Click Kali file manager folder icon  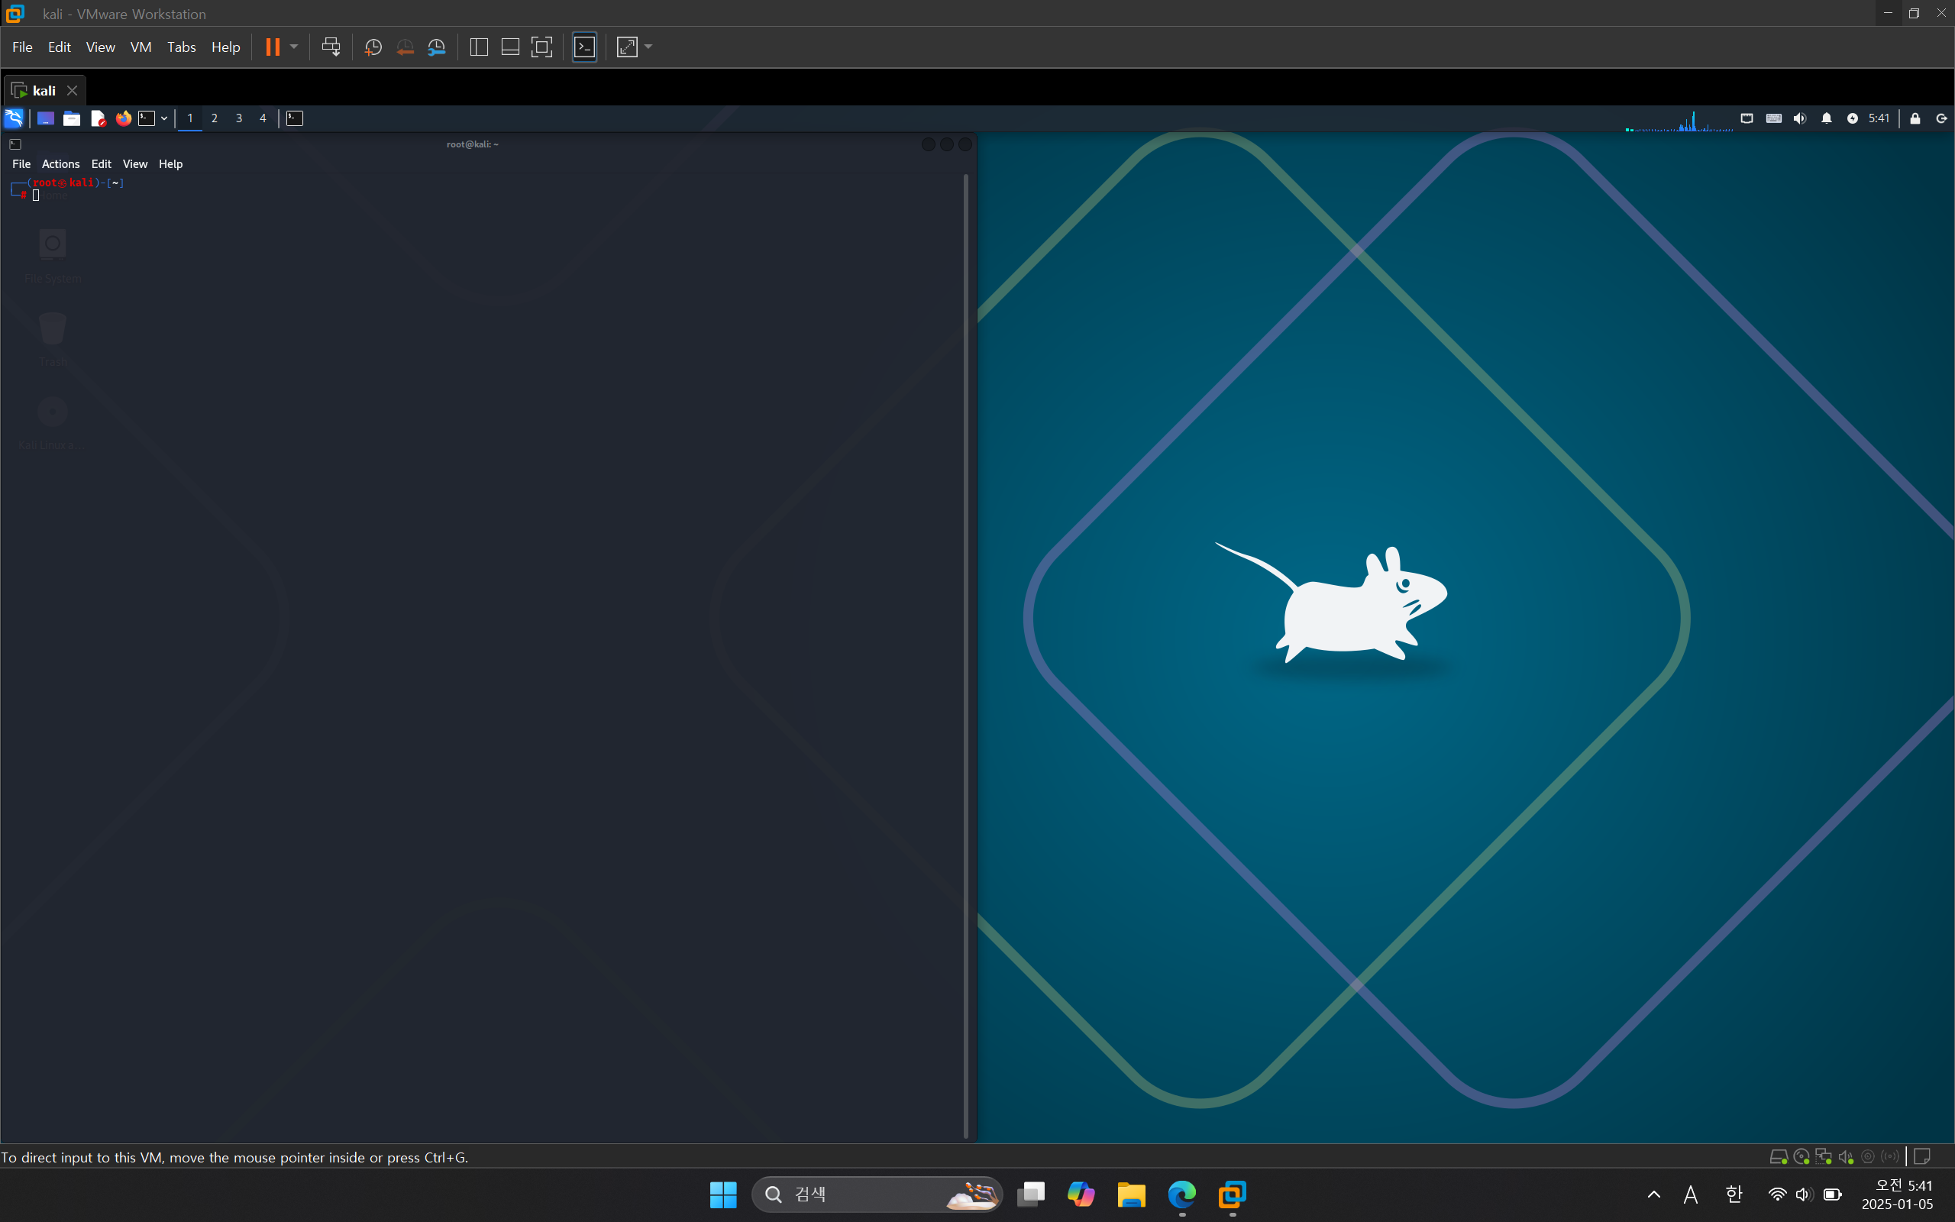[x=71, y=119]
